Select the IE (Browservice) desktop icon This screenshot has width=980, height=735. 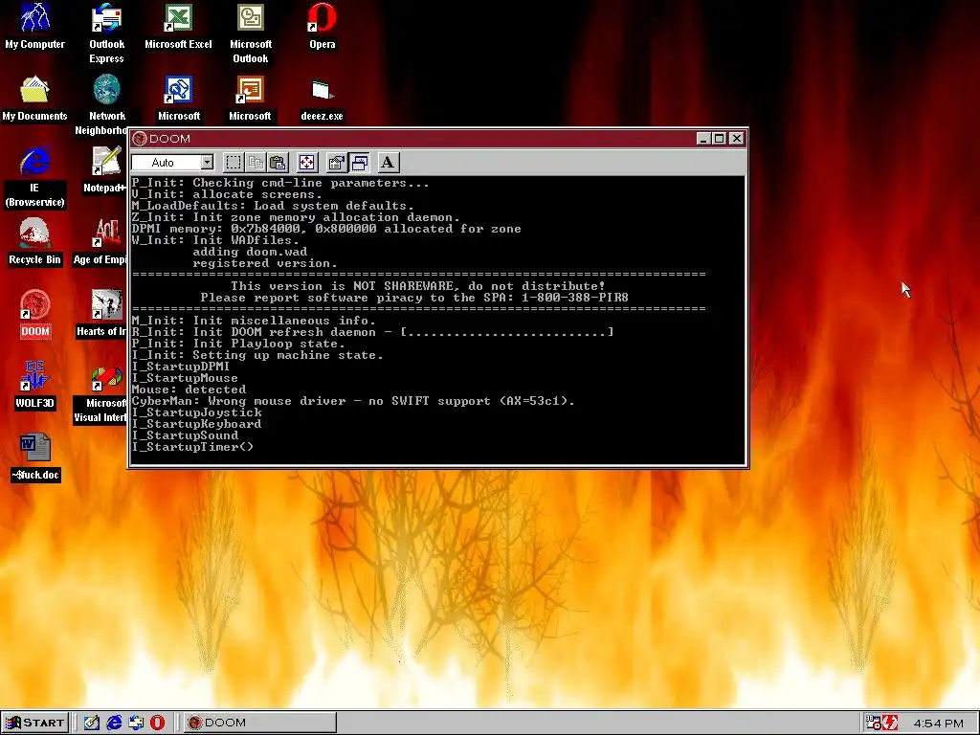(x=35, y=177)
